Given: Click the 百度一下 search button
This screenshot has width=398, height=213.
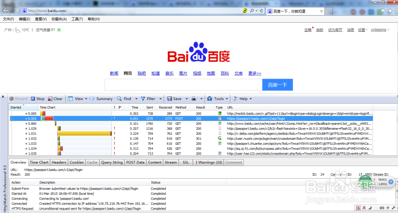Looking at the screenshot, I should tap(277, 85).
